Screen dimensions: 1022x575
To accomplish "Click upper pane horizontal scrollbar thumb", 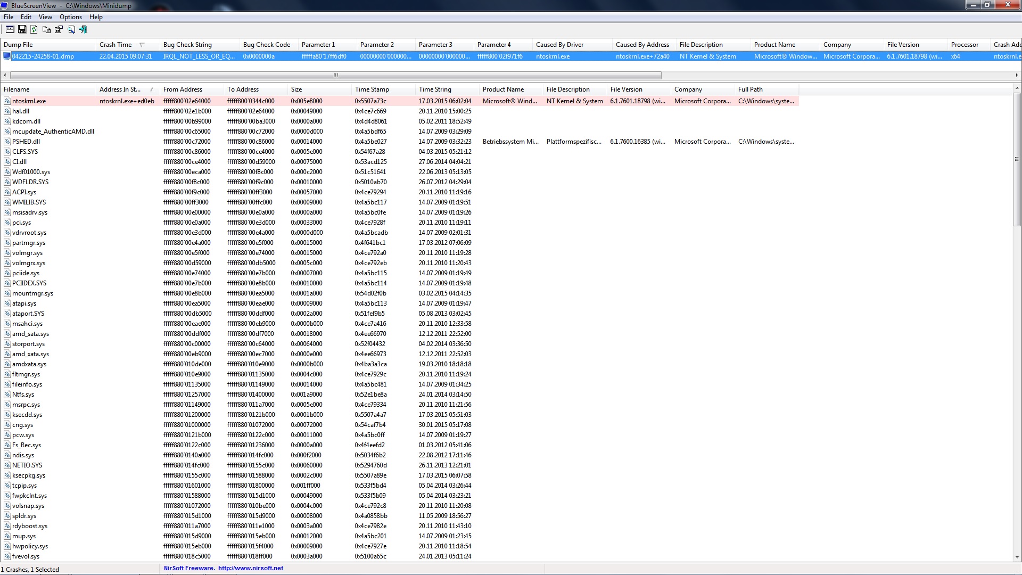I will (335, 75).
